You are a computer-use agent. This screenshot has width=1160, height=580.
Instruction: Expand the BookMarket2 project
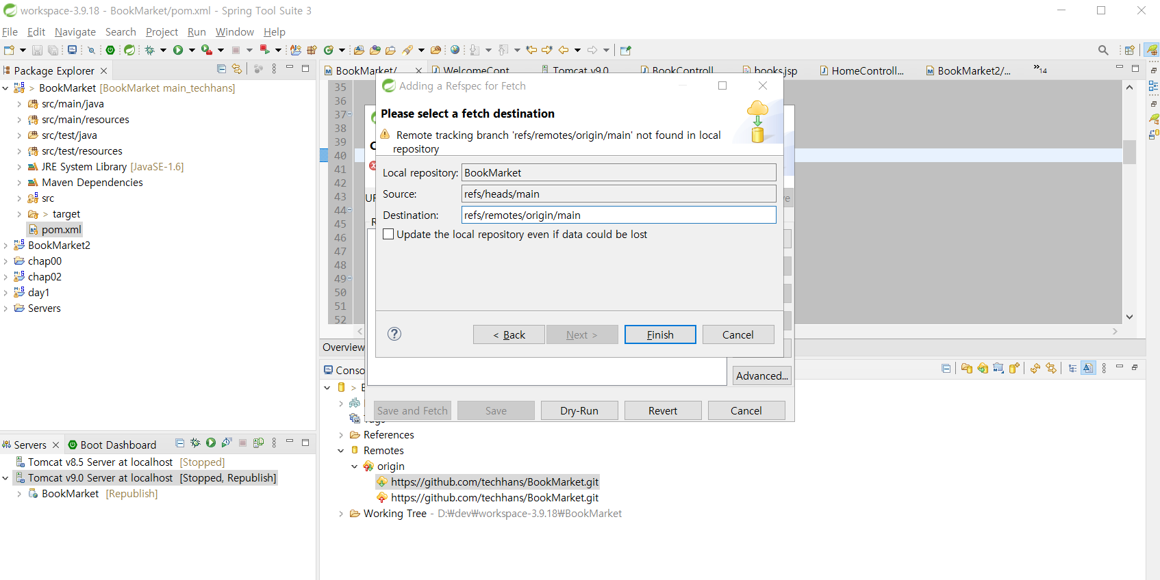[5, 246]
